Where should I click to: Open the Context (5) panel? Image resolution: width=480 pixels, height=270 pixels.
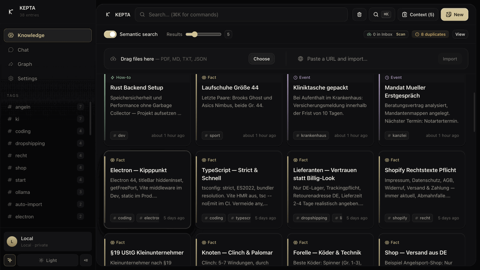pos(418,15)
